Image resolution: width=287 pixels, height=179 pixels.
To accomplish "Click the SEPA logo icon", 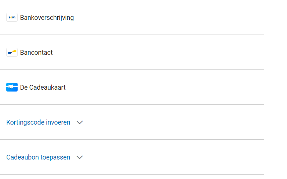I will coord(12,17).
